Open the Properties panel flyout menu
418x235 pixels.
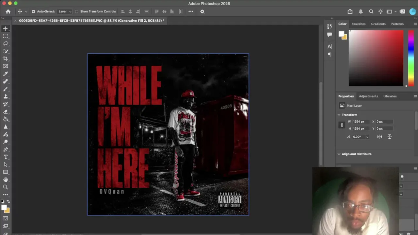pos(415,96)
